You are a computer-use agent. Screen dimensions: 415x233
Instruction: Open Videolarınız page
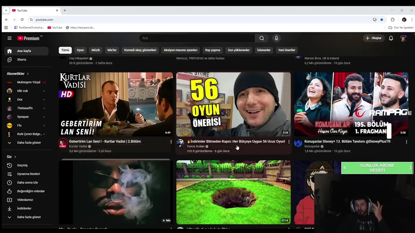[26, 200]
